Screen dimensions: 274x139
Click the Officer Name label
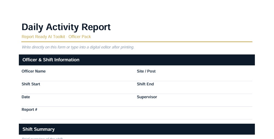[34, 71]
